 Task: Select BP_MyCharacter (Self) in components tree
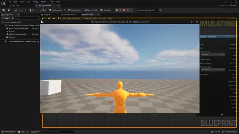tap(13, 22)
